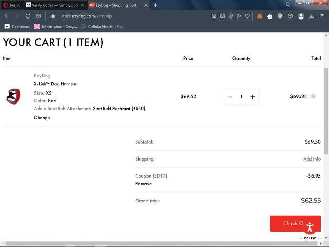329x247 pixels.
Task: Go forward to next page
Action: (17, 16)
